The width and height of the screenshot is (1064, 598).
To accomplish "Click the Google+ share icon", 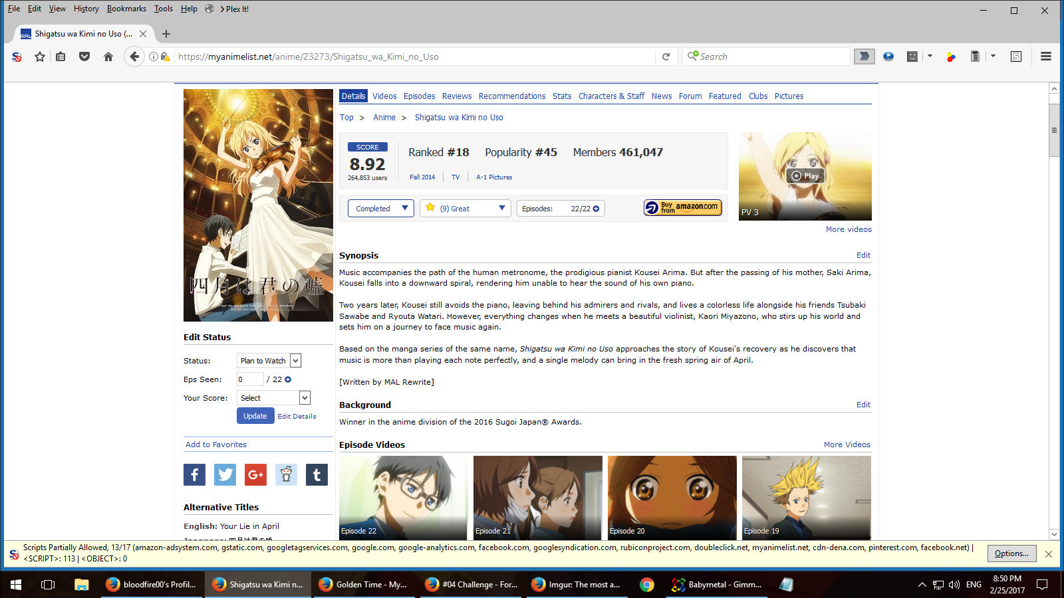I will pos(255,474).
